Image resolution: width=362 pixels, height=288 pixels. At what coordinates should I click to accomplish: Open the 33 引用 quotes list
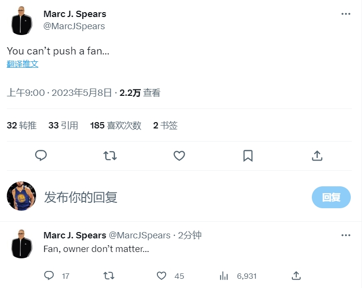coord(63,125)
